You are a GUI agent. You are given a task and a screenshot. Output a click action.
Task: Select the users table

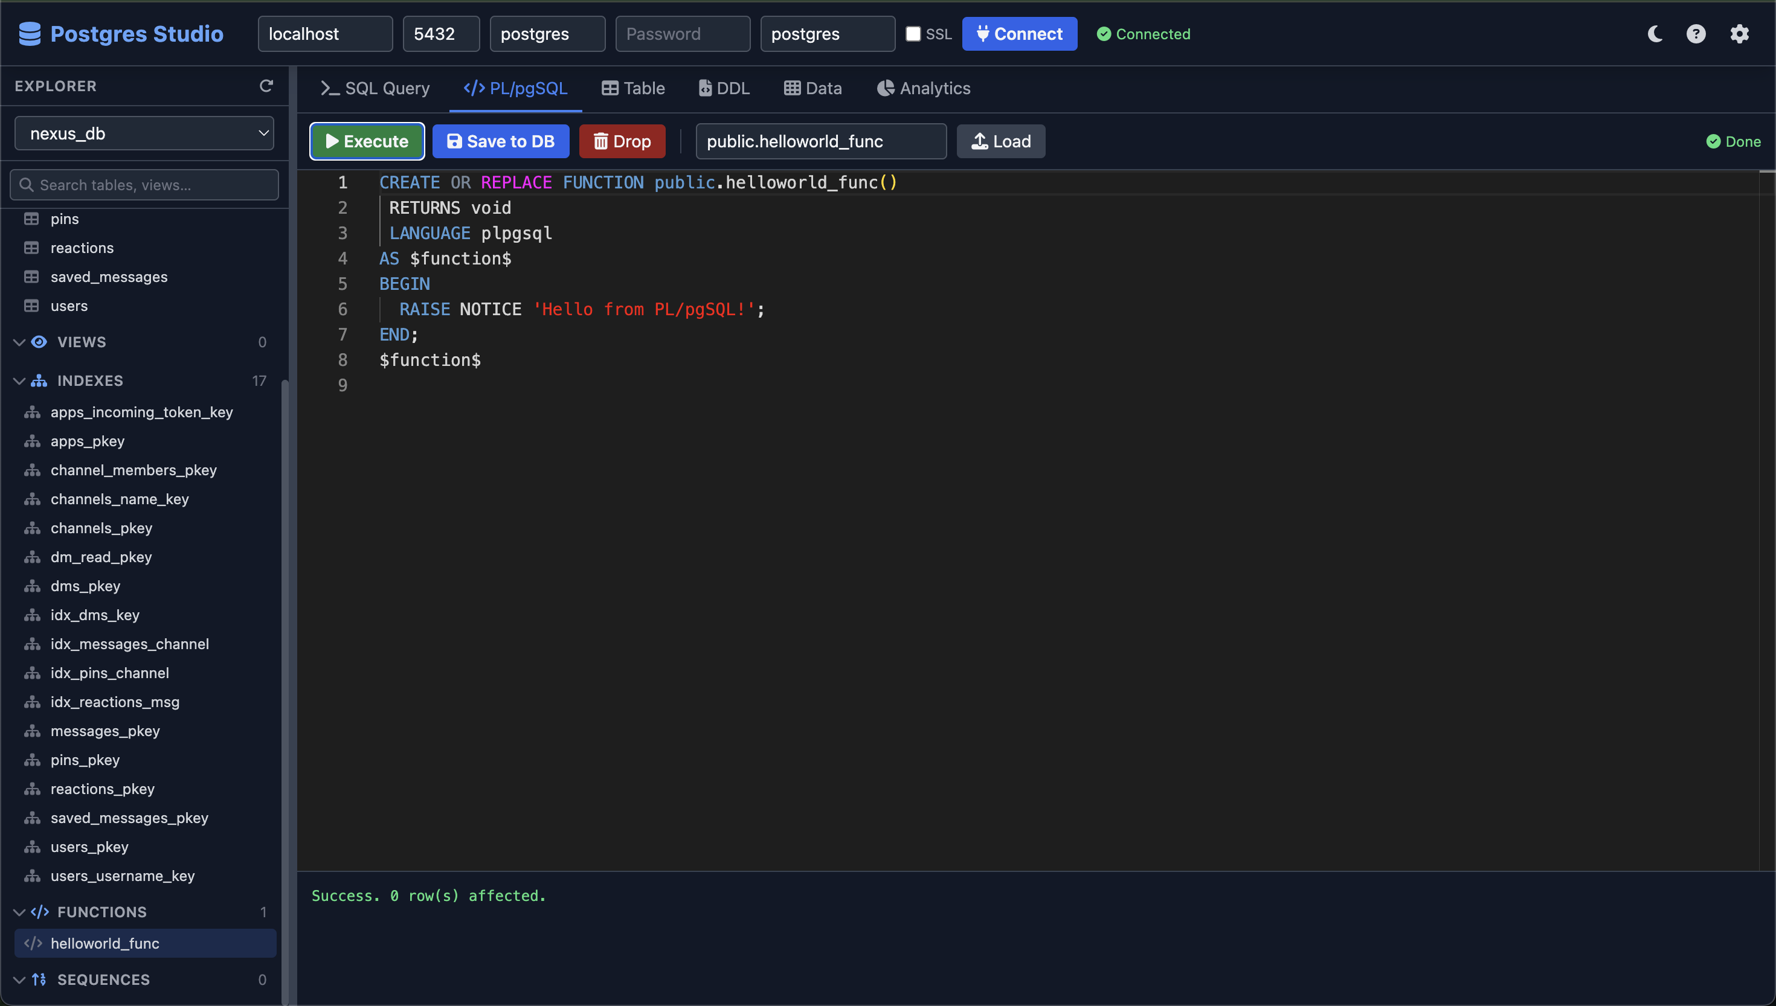pos(144,306)
